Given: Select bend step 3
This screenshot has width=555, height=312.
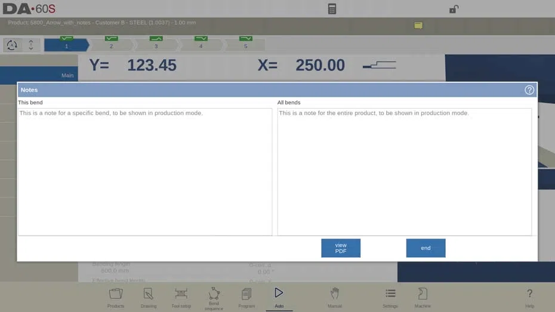Looking at the screenshot, I should pyautogui.click(x=156, y=45).
